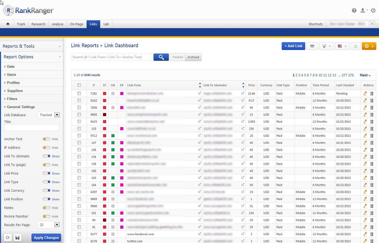Click the star favorite icon
The width and height of the screenshot is (379, 243).
(355, 46)
